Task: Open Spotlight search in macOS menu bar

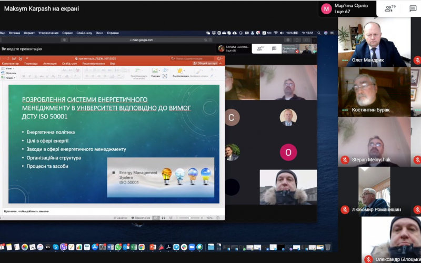Action: click(x=319, y=33)
